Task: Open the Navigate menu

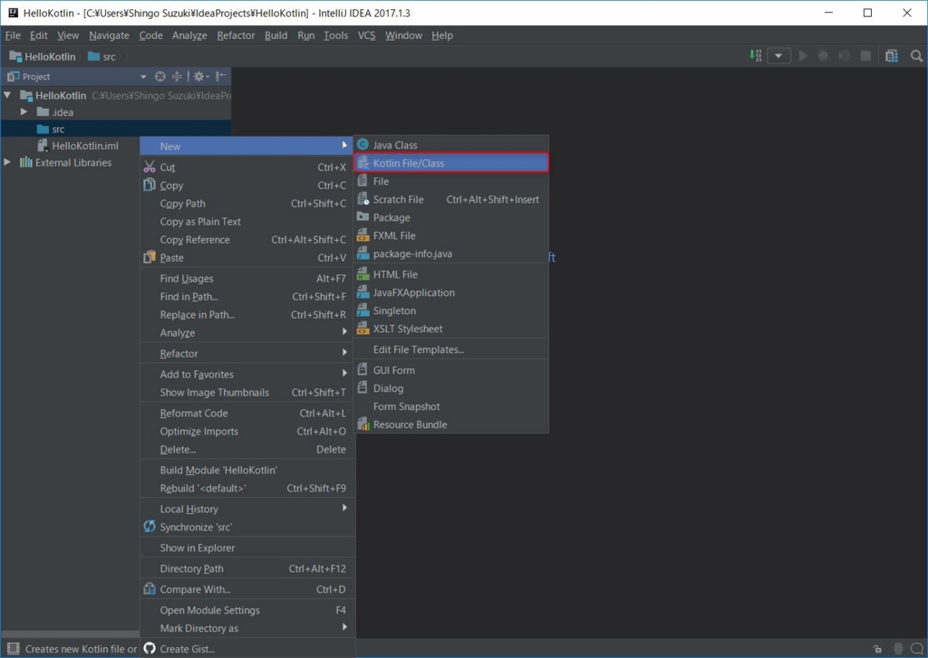Action: 109,35
